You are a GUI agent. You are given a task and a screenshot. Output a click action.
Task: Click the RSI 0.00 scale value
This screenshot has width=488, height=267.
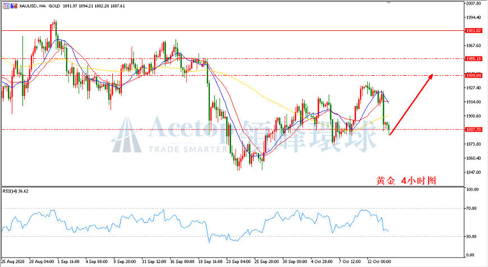point(470,255)
